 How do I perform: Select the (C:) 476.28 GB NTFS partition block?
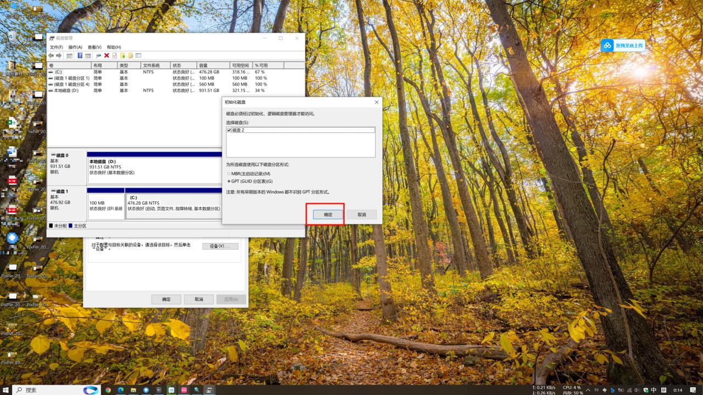point(174,204)
